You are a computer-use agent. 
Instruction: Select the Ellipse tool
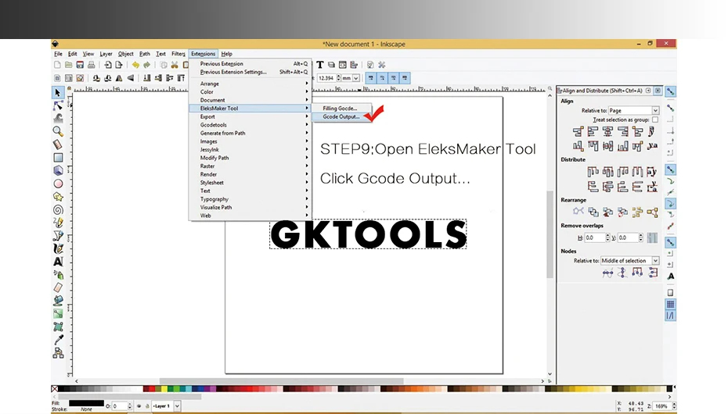coord(58,184)
